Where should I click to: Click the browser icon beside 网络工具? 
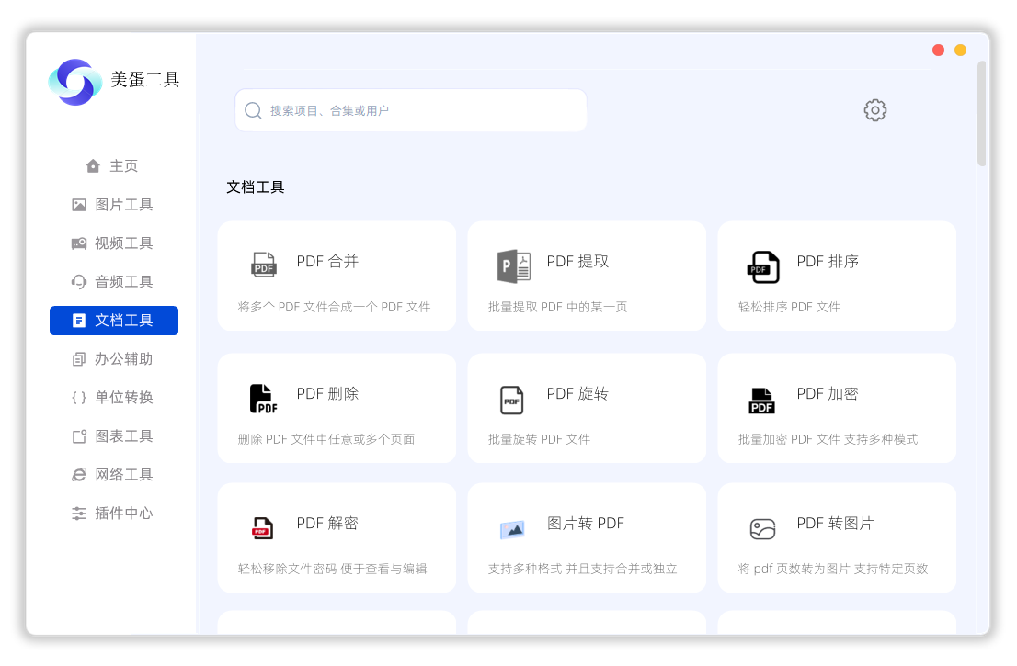[x=79, y=474]
